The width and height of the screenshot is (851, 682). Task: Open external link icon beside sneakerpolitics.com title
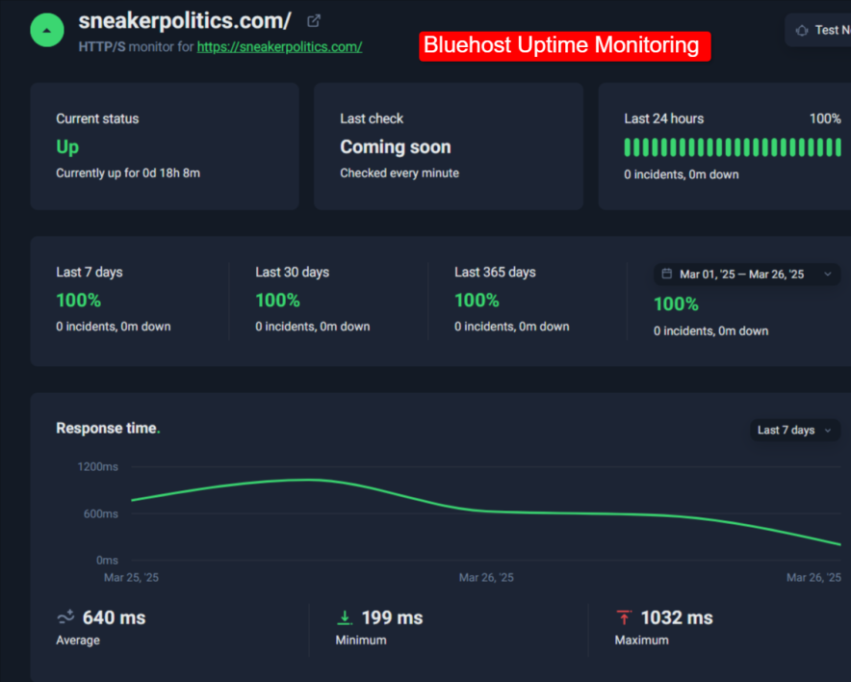[x=314, y=20]
